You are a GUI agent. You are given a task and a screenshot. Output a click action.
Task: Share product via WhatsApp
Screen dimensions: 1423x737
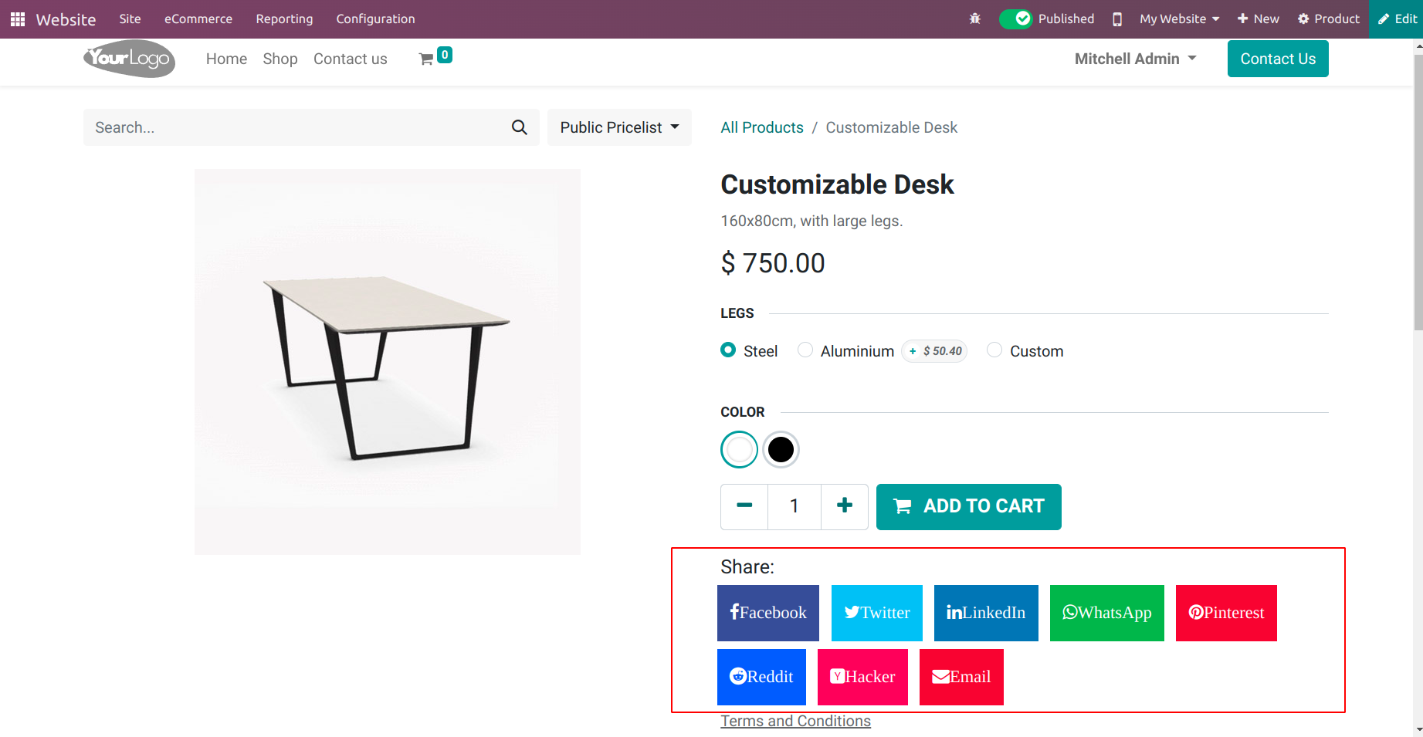point(1107,613)
